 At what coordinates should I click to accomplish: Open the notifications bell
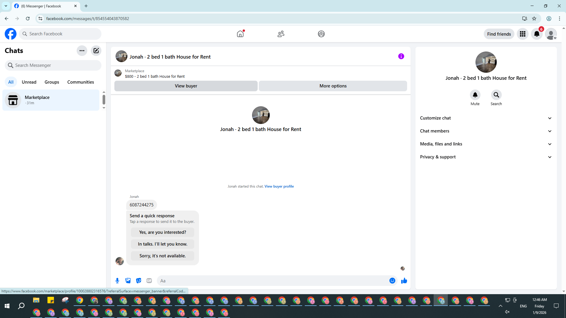[537, 34]
